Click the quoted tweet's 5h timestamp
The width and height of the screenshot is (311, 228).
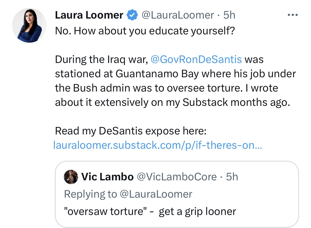click(232, 177)
